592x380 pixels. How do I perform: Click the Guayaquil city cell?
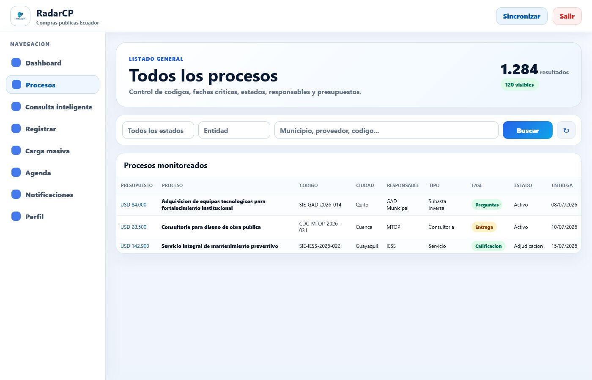pos(367,246)
